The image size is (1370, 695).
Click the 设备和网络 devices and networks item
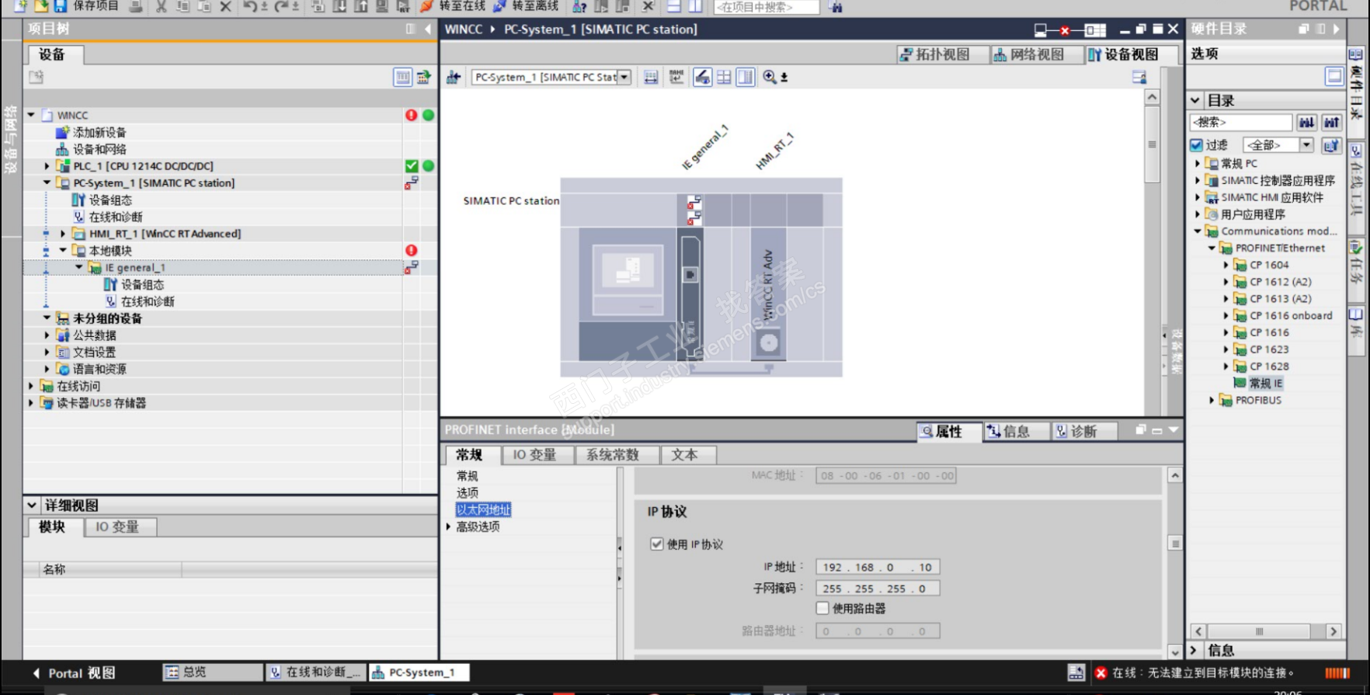coord(99,149)
